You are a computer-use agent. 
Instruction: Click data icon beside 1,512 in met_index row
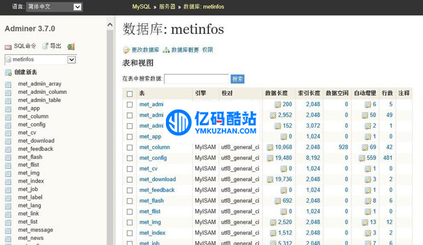pos(273,233)
